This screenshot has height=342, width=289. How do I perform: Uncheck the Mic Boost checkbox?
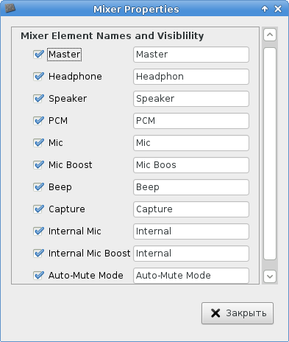click(x=38, y=165)
